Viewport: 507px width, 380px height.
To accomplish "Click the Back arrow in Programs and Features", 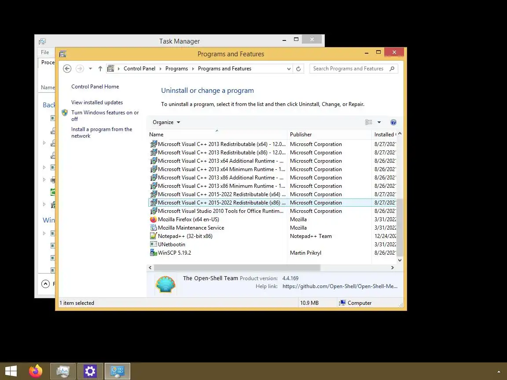I will point(67,69).
